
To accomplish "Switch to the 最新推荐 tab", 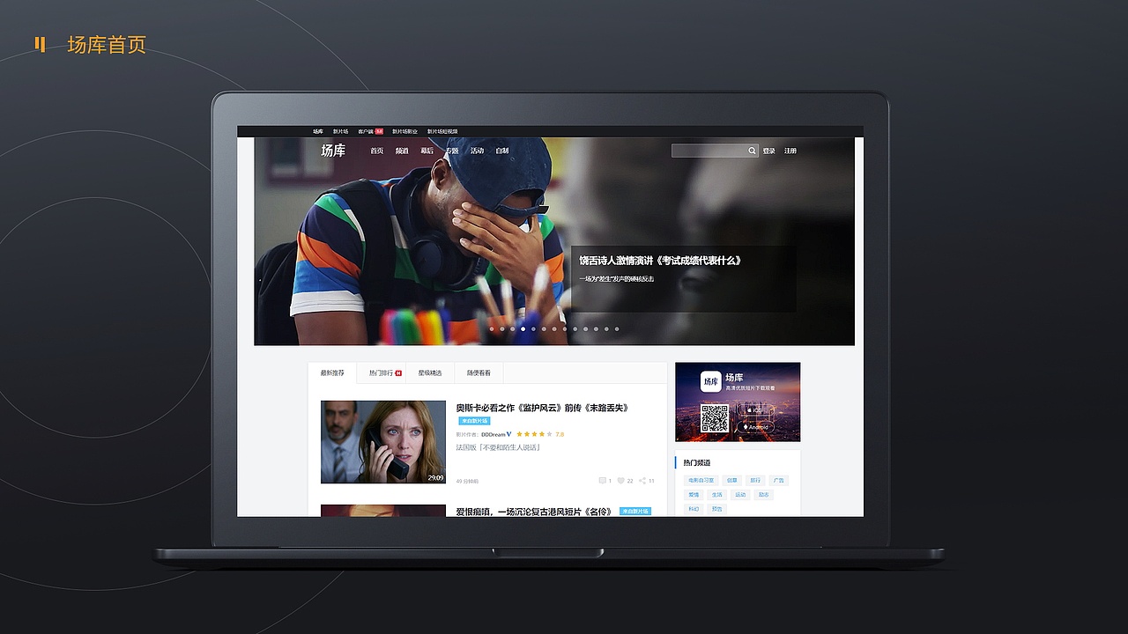I will point(332,373).
